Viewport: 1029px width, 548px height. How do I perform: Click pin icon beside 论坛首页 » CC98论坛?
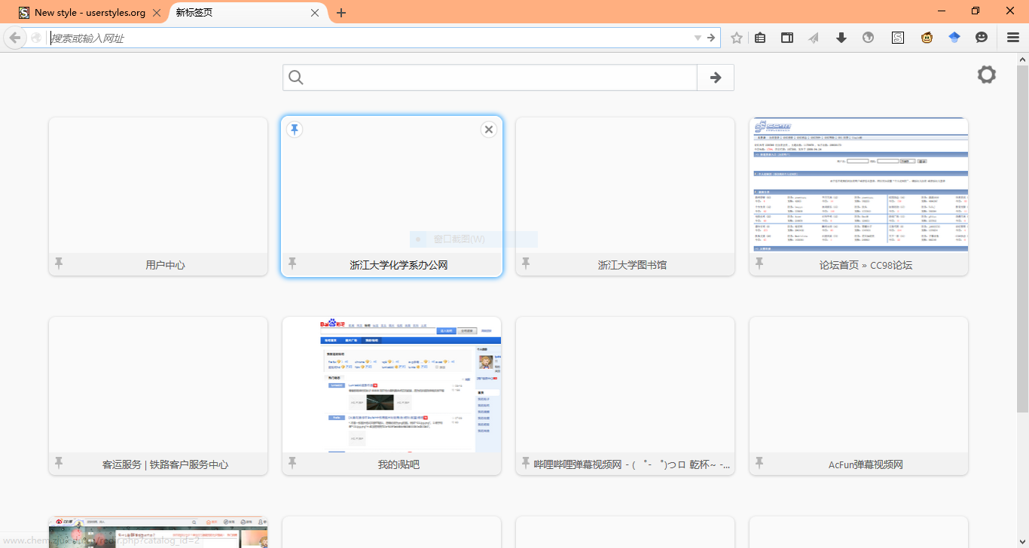pos(759,263)
